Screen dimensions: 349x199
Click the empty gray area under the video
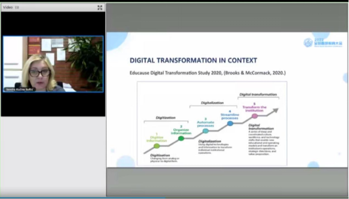(53, 156)
